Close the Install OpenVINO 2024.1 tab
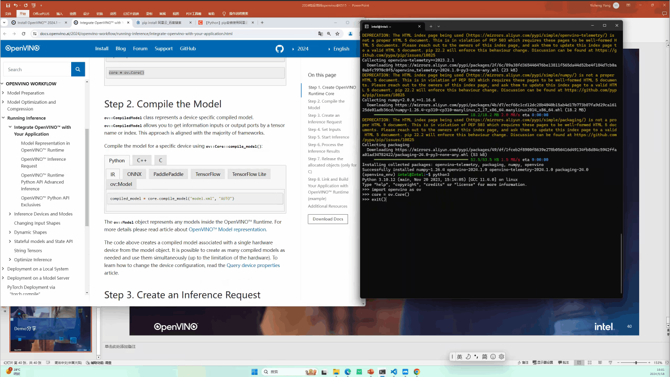This screenshot has height=377, width=670. pos(66,23)
